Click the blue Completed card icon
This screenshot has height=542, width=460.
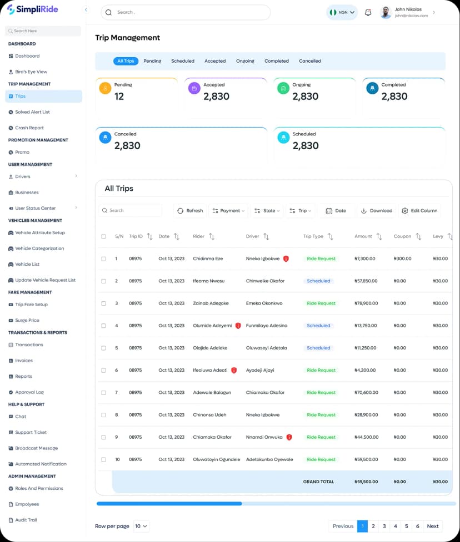coord(372,88)
